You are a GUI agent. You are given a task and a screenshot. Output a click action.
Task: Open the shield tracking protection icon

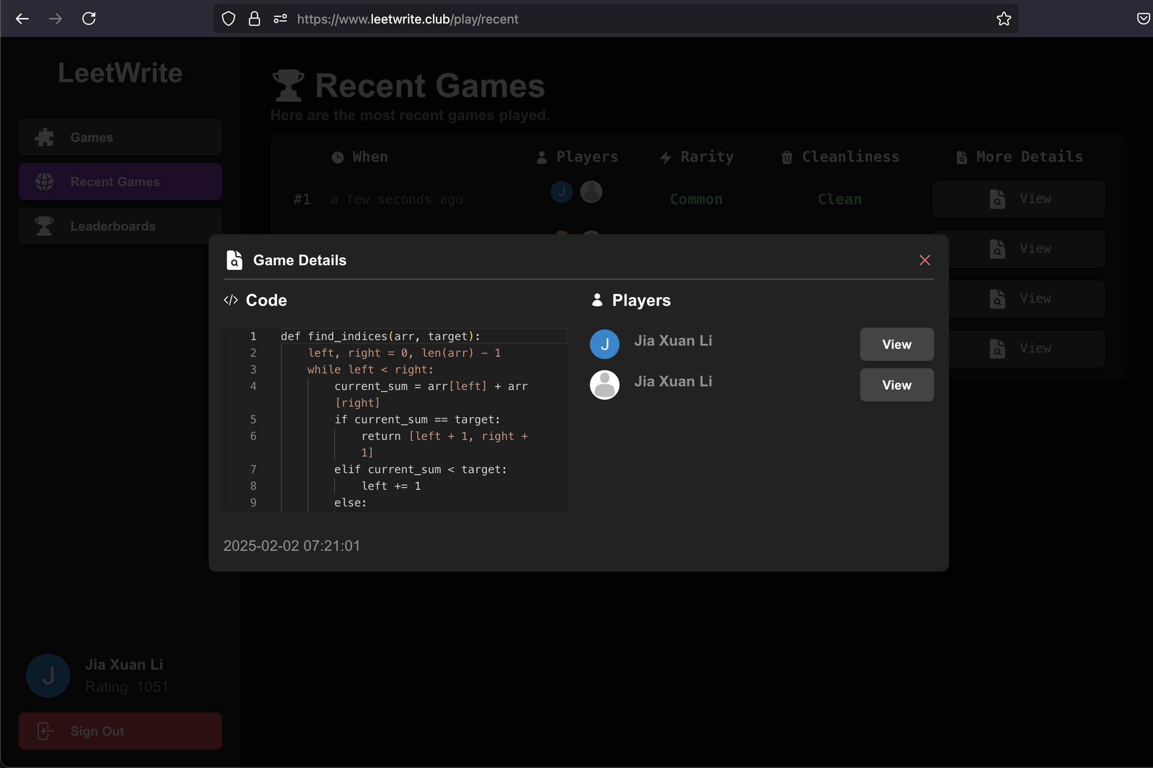click(229, 18)
